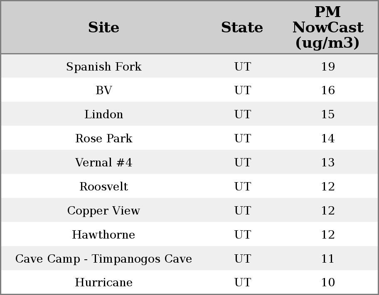379x295 pixels.
Task: Click the Site column header
Action: [x=104, y=27]
